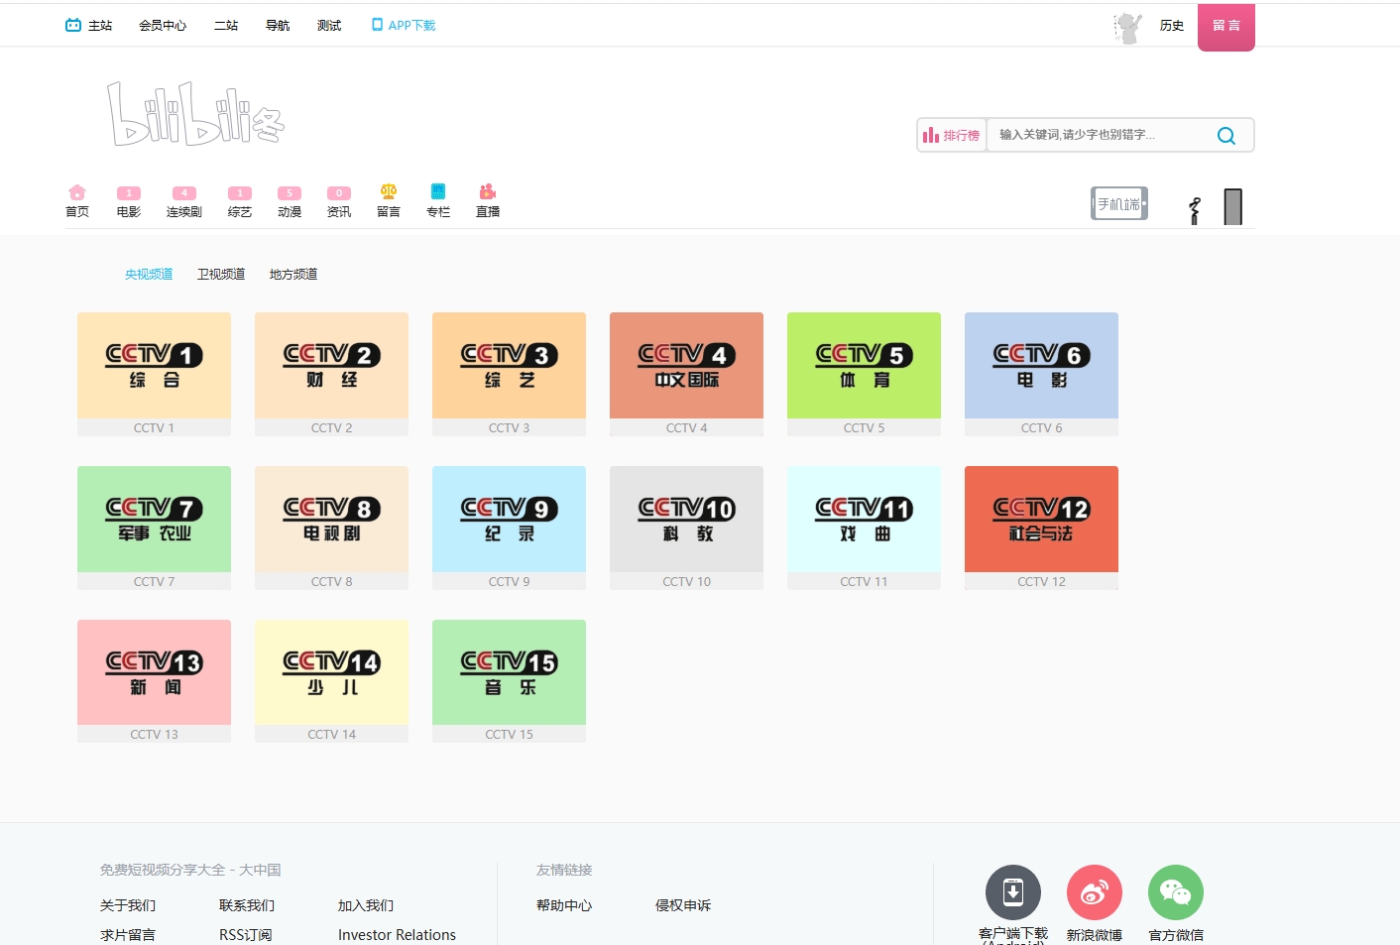Click the 客户端下载 download icon
Image resolution: width=1400 pixels, height=945 pixels.
pyautogui.click(x=1013, y=892)
